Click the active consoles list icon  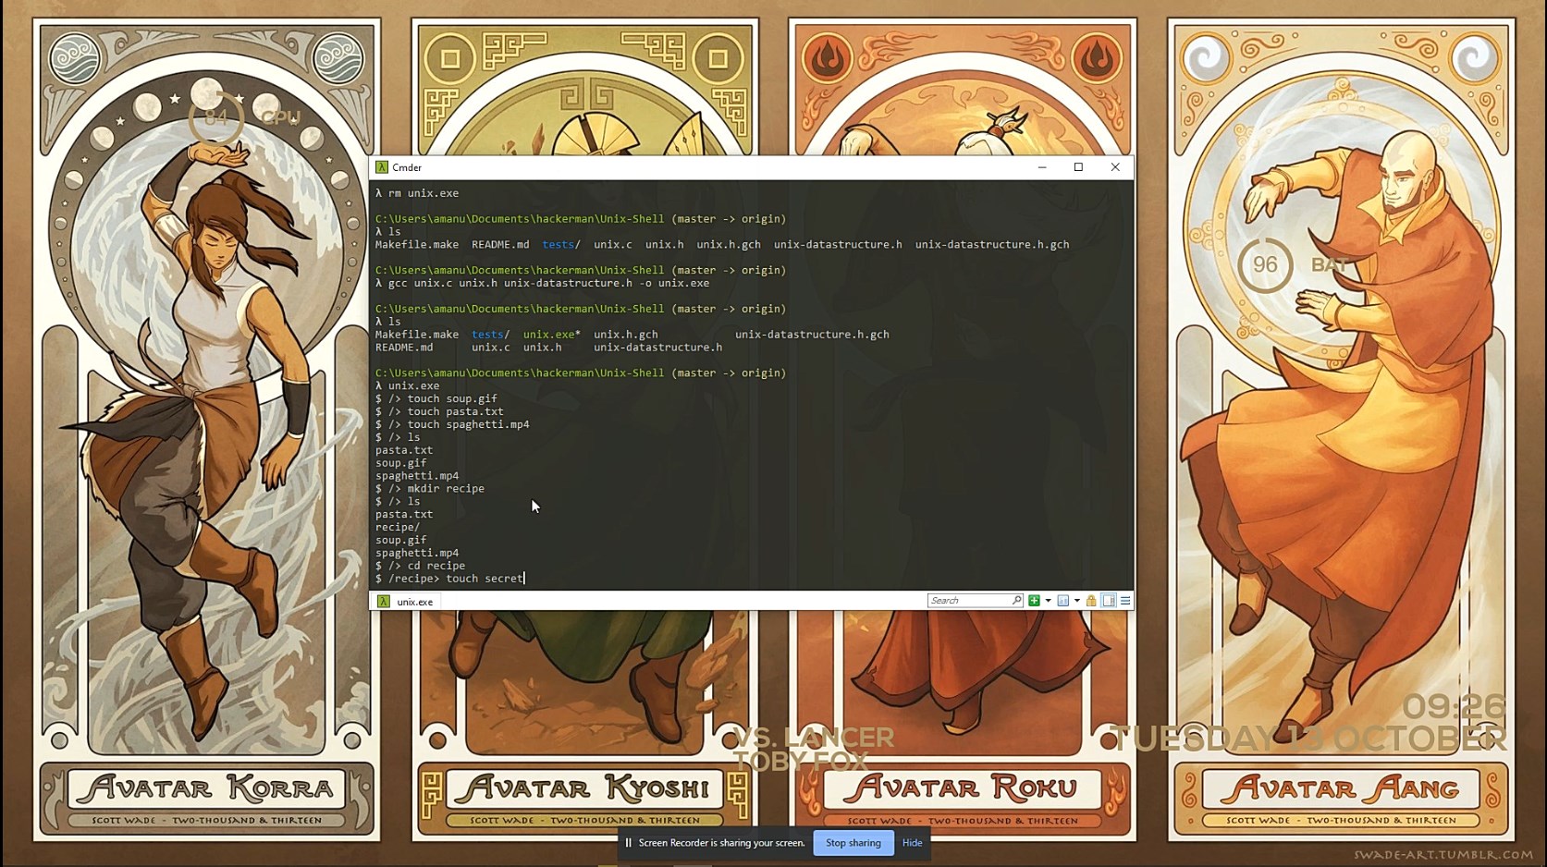(1063, 601)
